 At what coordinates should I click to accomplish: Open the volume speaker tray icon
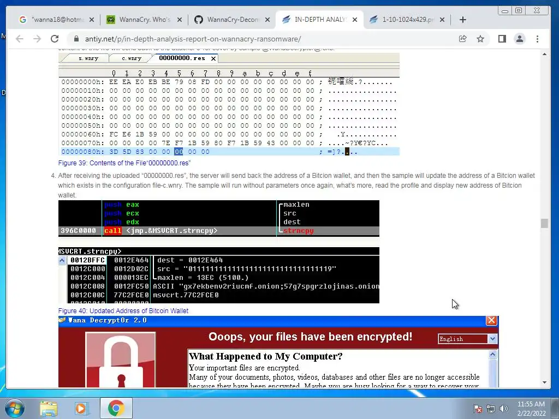coord(504,409)
